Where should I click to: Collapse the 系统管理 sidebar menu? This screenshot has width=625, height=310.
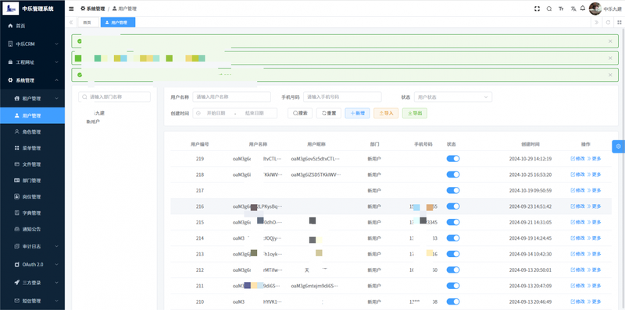click(32, 80)
